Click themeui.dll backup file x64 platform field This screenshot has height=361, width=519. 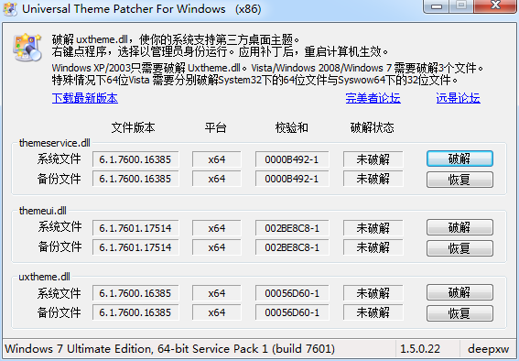tap(217, 247)
